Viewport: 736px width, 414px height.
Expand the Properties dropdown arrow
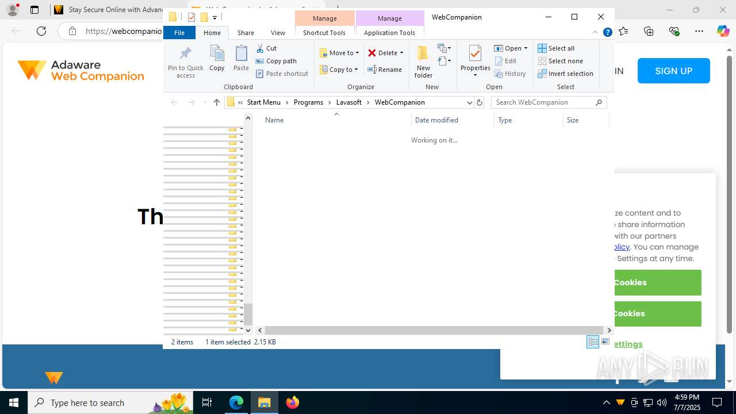click(x=475, y=75)
